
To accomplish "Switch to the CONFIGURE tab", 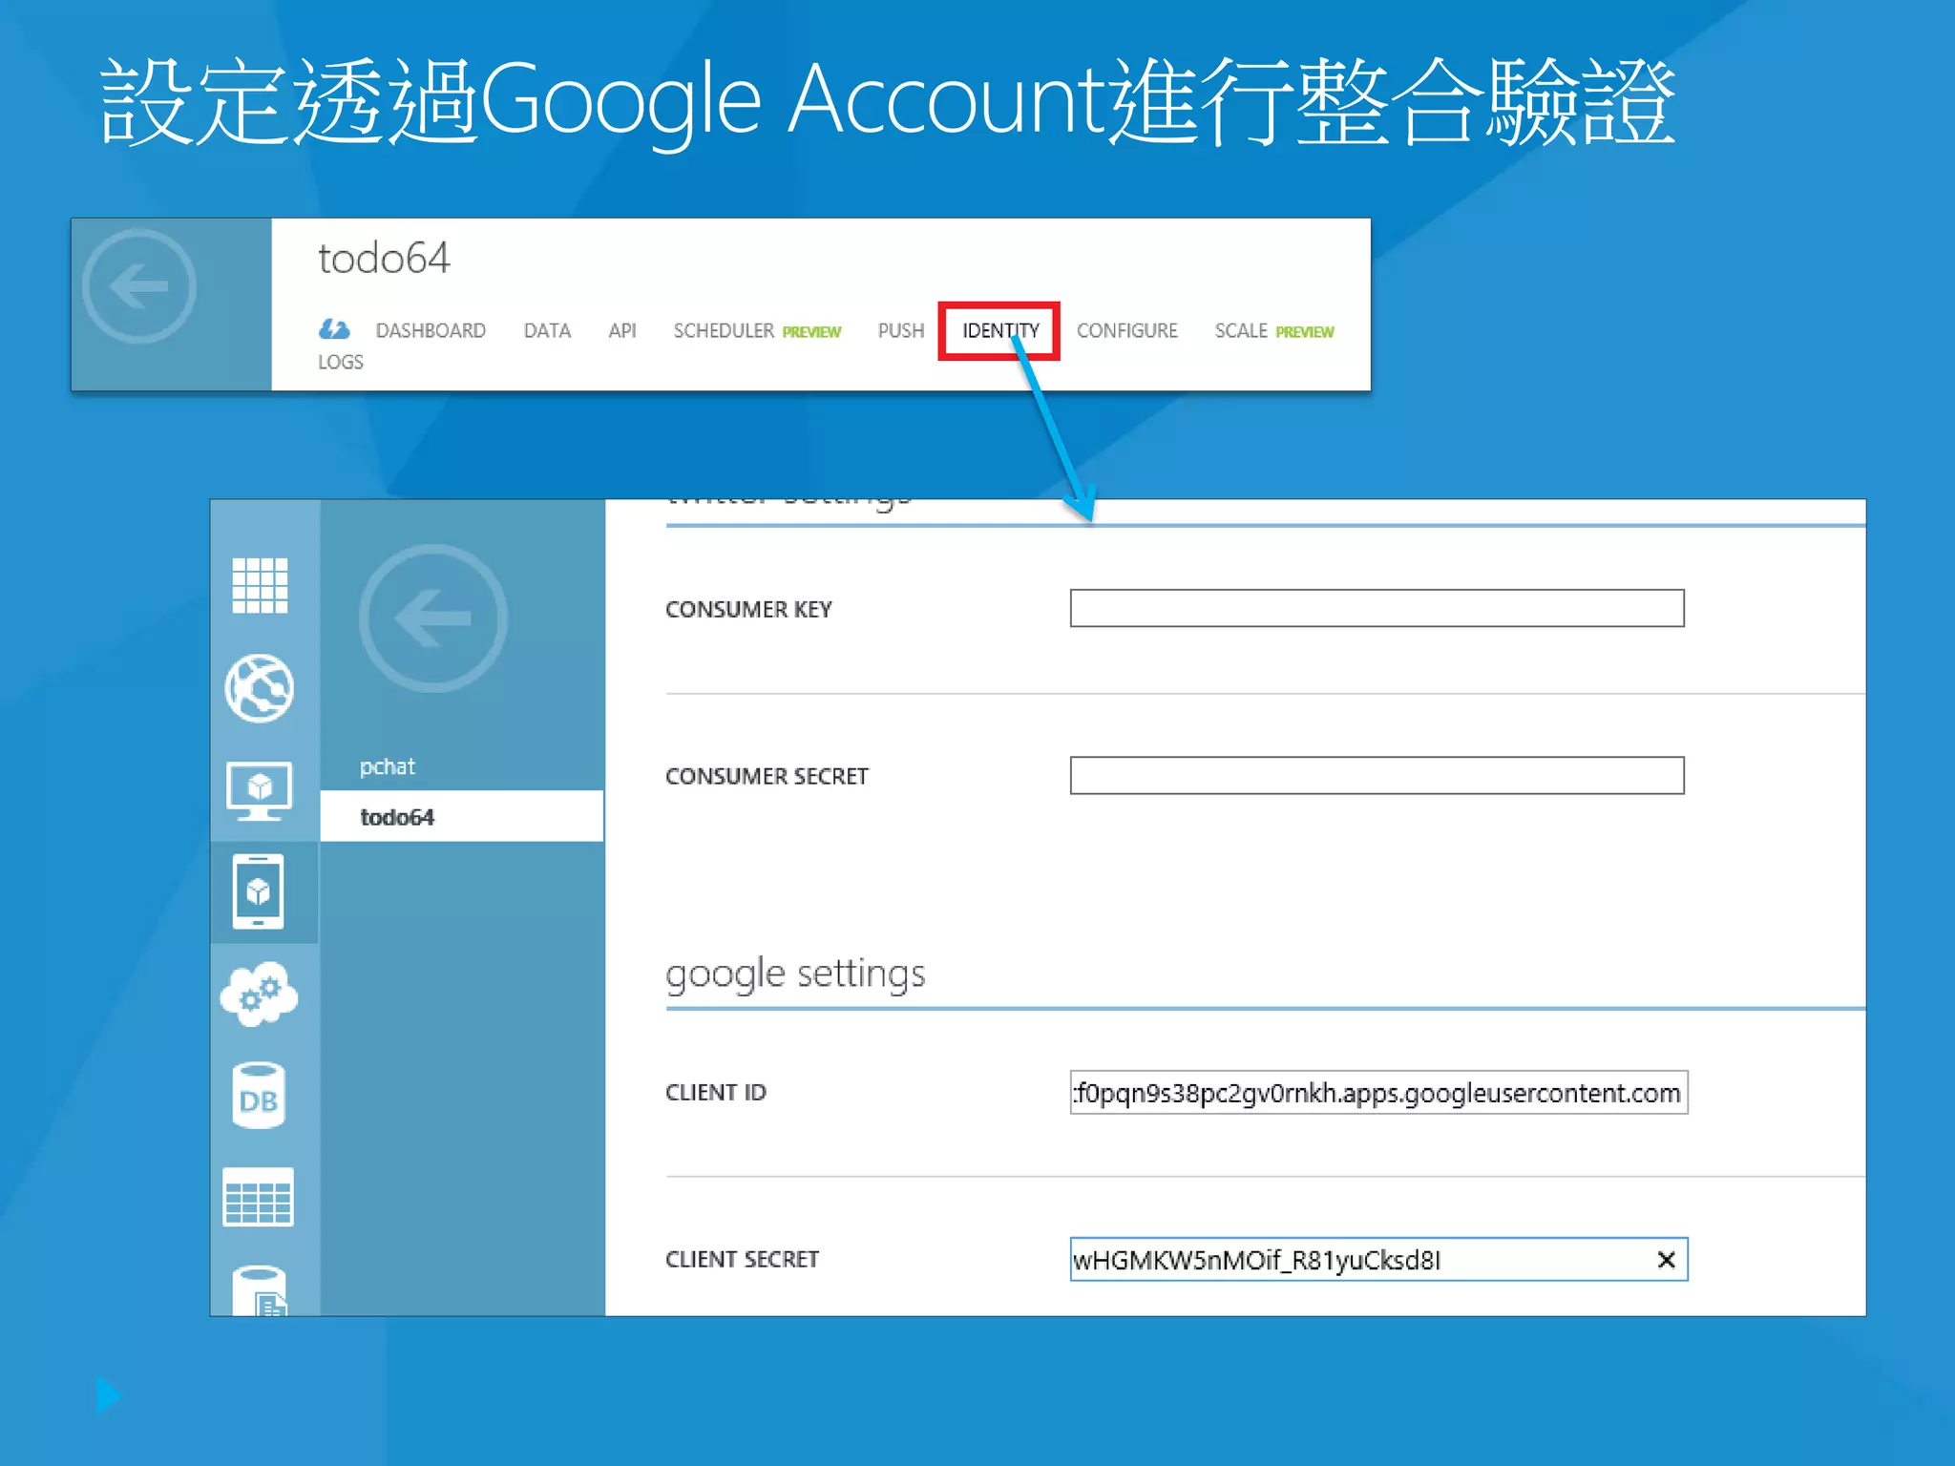I will pos(1127,331).
